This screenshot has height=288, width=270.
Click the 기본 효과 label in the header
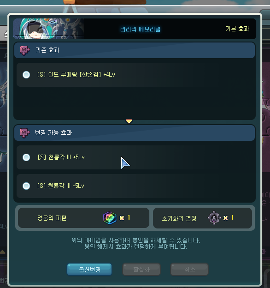coord(237,29)
